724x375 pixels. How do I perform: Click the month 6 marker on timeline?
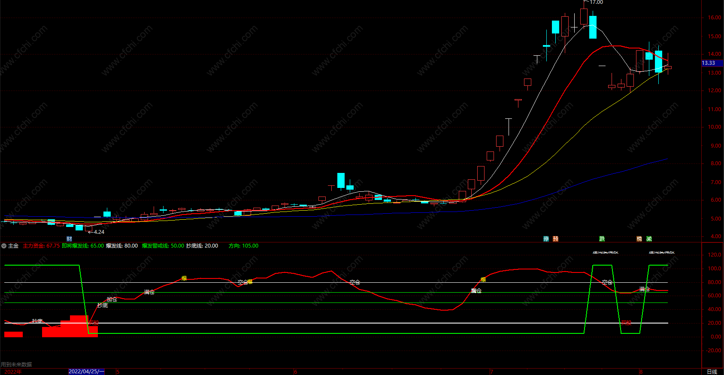[x=295, y=372]
